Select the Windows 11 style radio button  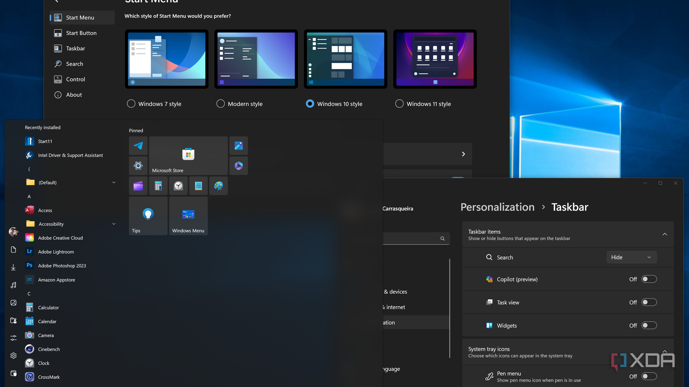[x=399, y=104]
